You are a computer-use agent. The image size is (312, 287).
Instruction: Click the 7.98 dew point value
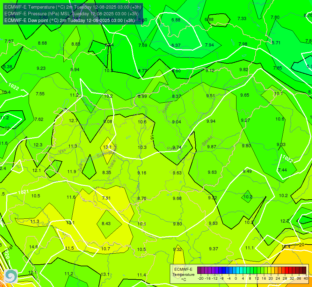pyautogui.click(x=243, y=44)
